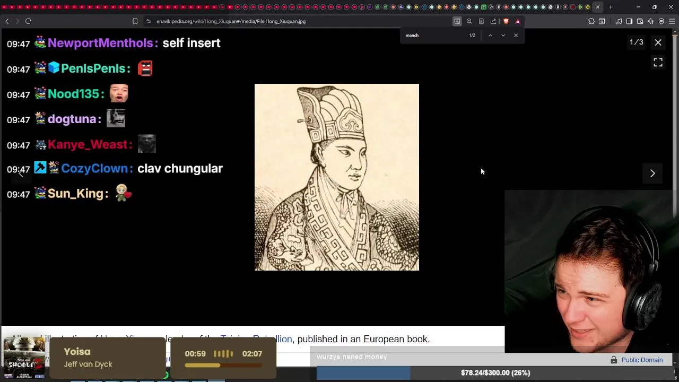This screenshot has width=679, height=382.
Task: Open the Public Domain license link
Action: 642,360
